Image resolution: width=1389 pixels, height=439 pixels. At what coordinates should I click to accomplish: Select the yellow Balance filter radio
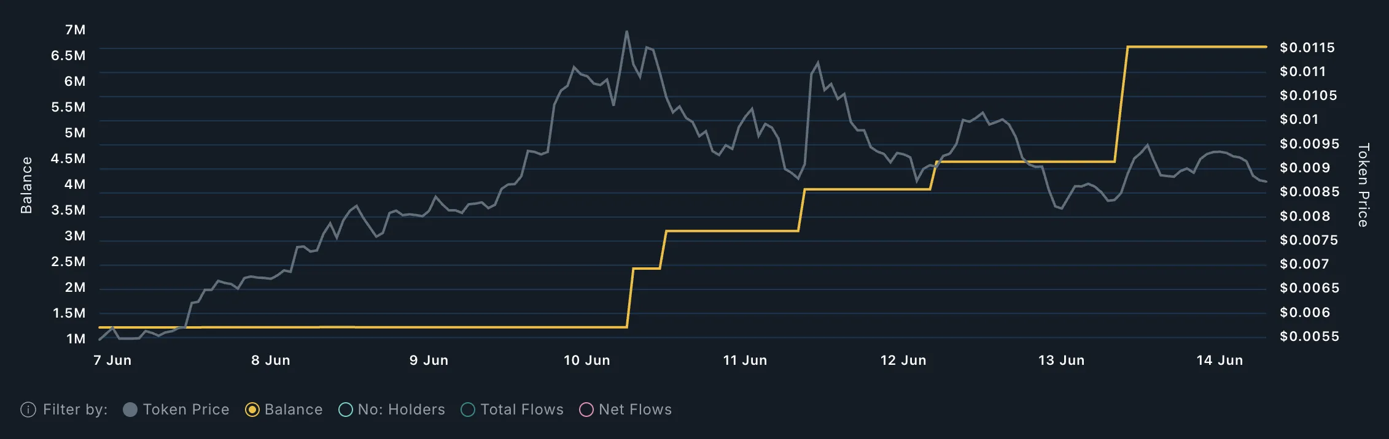click(252, 410)
